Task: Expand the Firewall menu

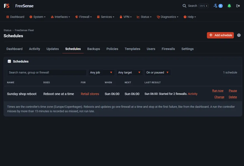Action: pos(84,17)
